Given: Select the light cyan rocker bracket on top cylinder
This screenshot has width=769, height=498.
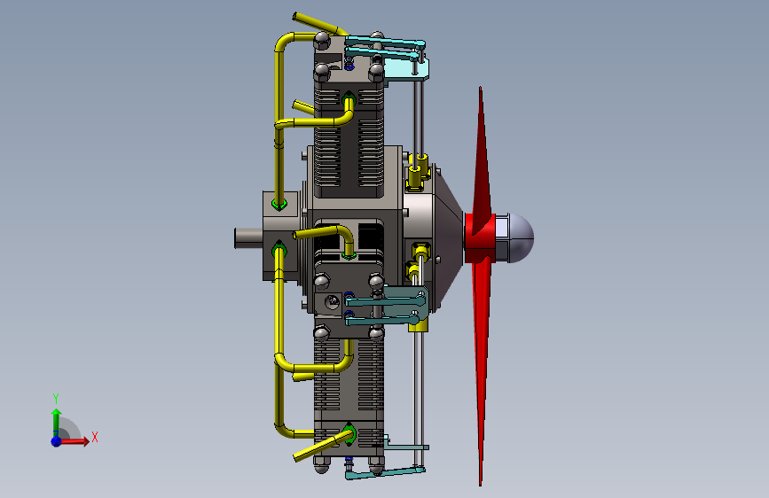Looking at the screenshot, I should [x=406, y=69].
